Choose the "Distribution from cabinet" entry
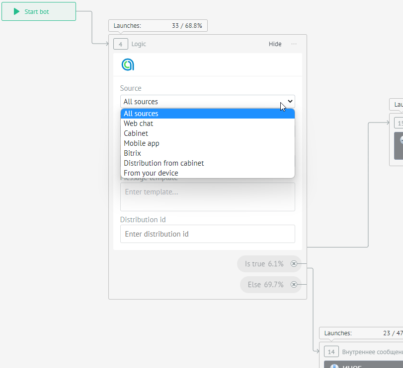Viewport: 403px width, 368px height. [x=163, y=163]
